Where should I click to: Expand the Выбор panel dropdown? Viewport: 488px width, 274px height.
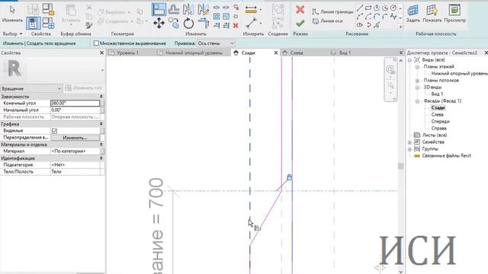pos(12,33)
